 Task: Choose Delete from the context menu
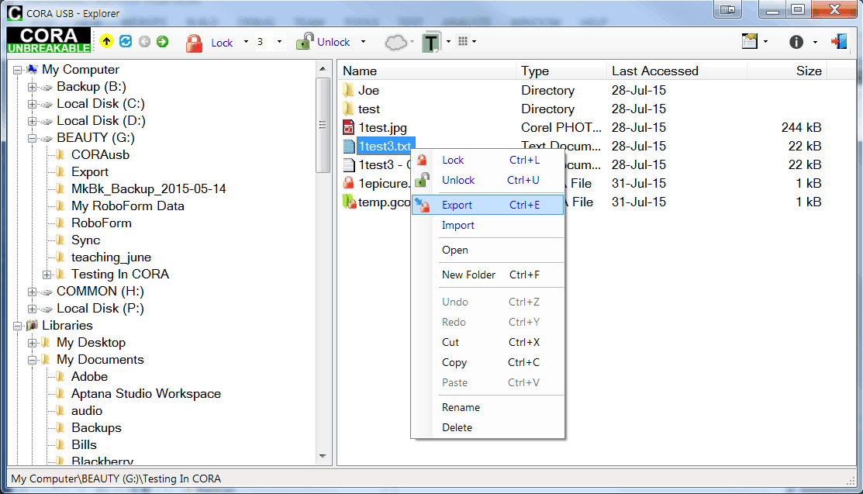click(x=488, y=427)
